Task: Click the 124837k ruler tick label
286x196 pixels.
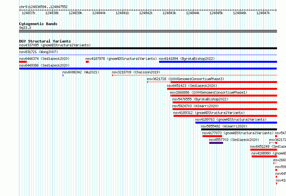Action: (29, 13)
